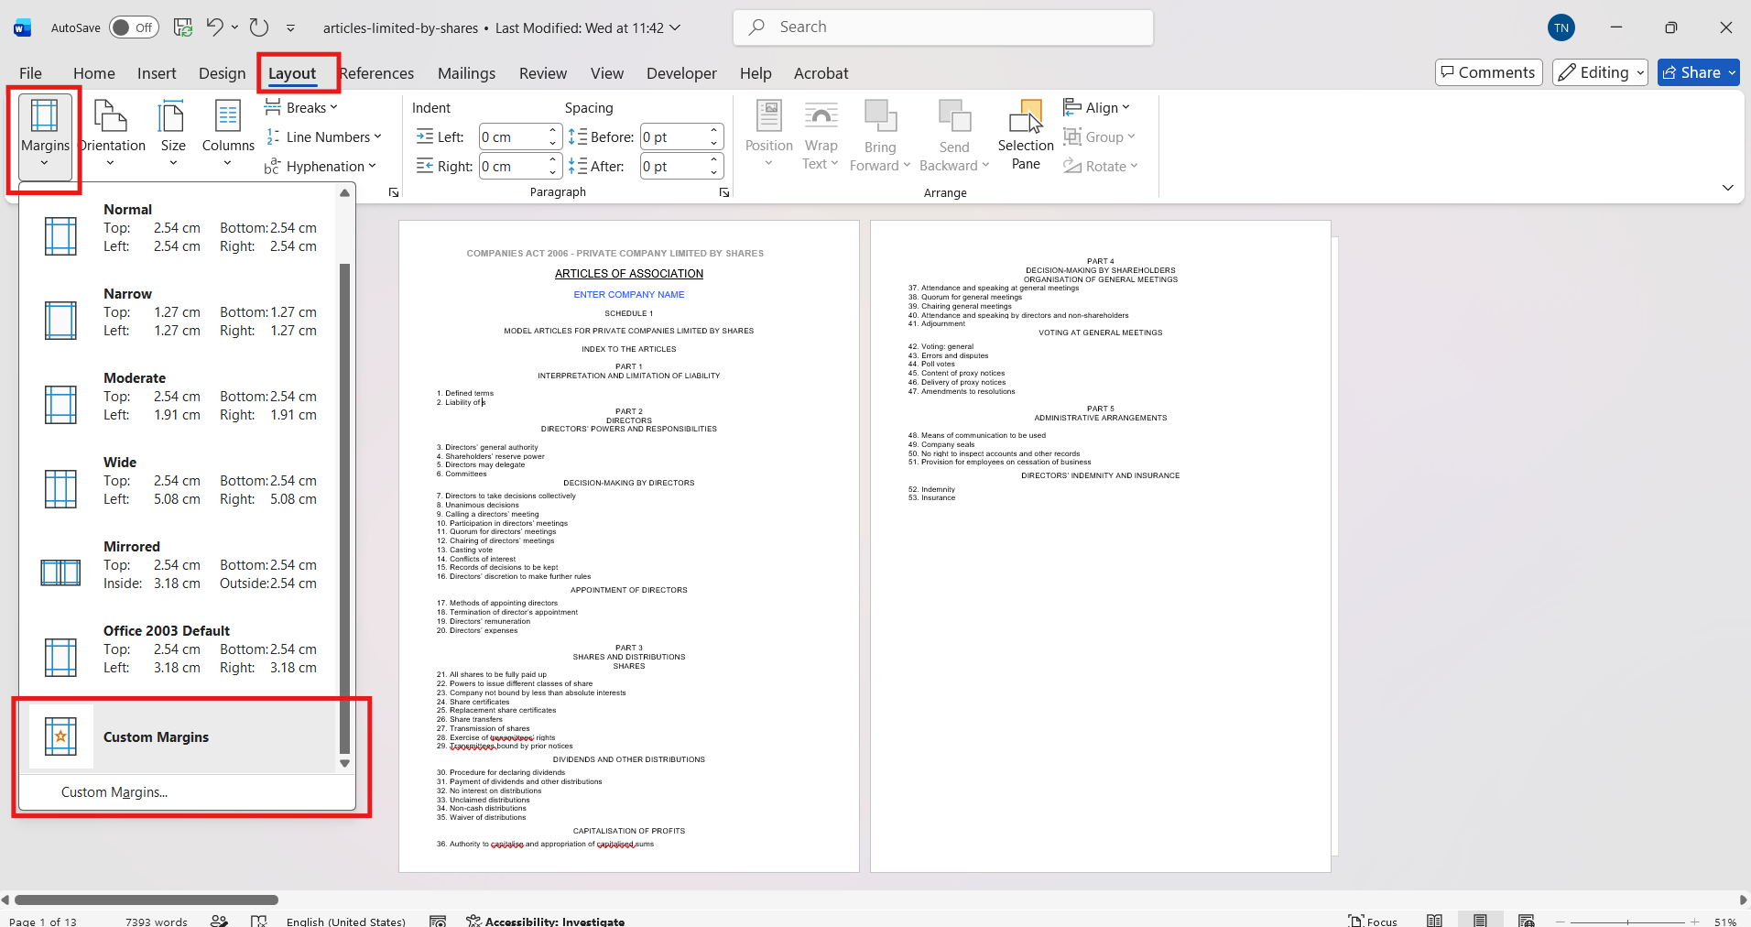This screenshot has width=1751, height=927.
Task: Open the Comments pane button
Action: (1489, 72)
